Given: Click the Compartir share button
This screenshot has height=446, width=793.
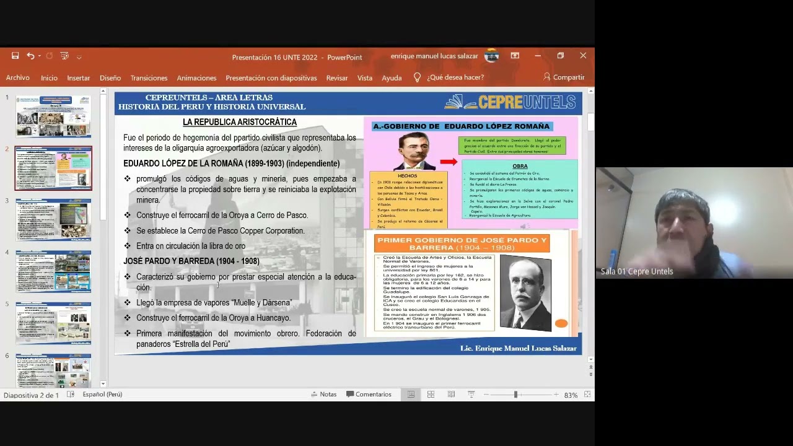Looking at the screenshot, I should [x=564, y=77].
